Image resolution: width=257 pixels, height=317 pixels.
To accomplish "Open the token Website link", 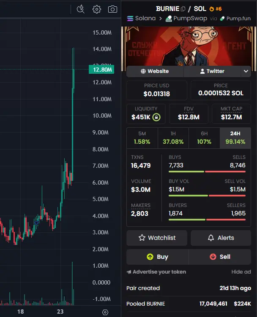I will (x=155, y=71).
